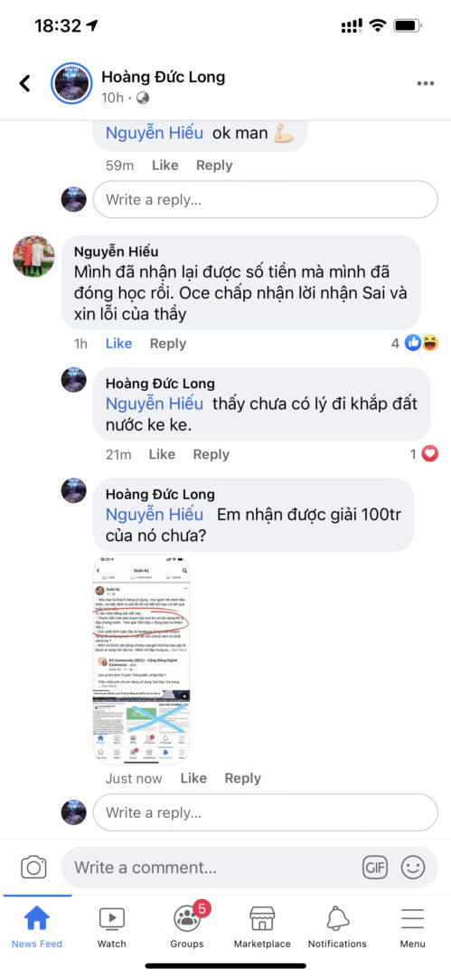Open the Menu tab
Screen dimensions: 451x977
click(412, 928)
